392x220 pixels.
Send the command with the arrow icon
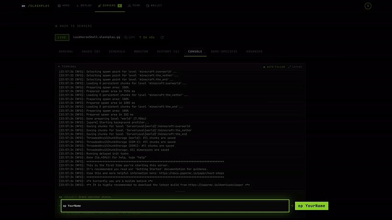click(292, 206)
